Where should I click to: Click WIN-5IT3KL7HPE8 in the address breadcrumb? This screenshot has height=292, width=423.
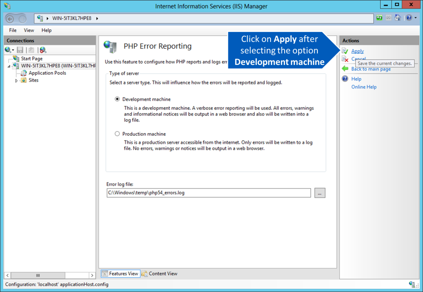coord(72,18)
